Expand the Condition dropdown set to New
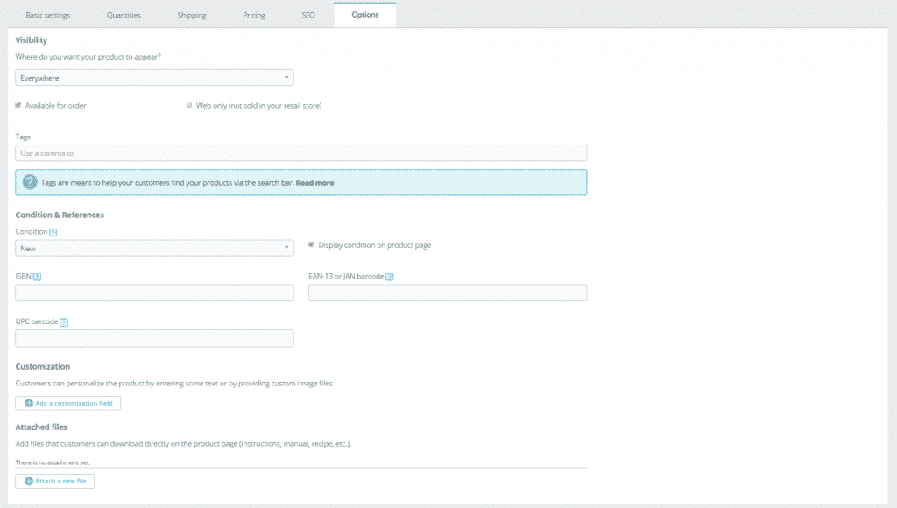The image size is (897, 508). click(154, 248)
